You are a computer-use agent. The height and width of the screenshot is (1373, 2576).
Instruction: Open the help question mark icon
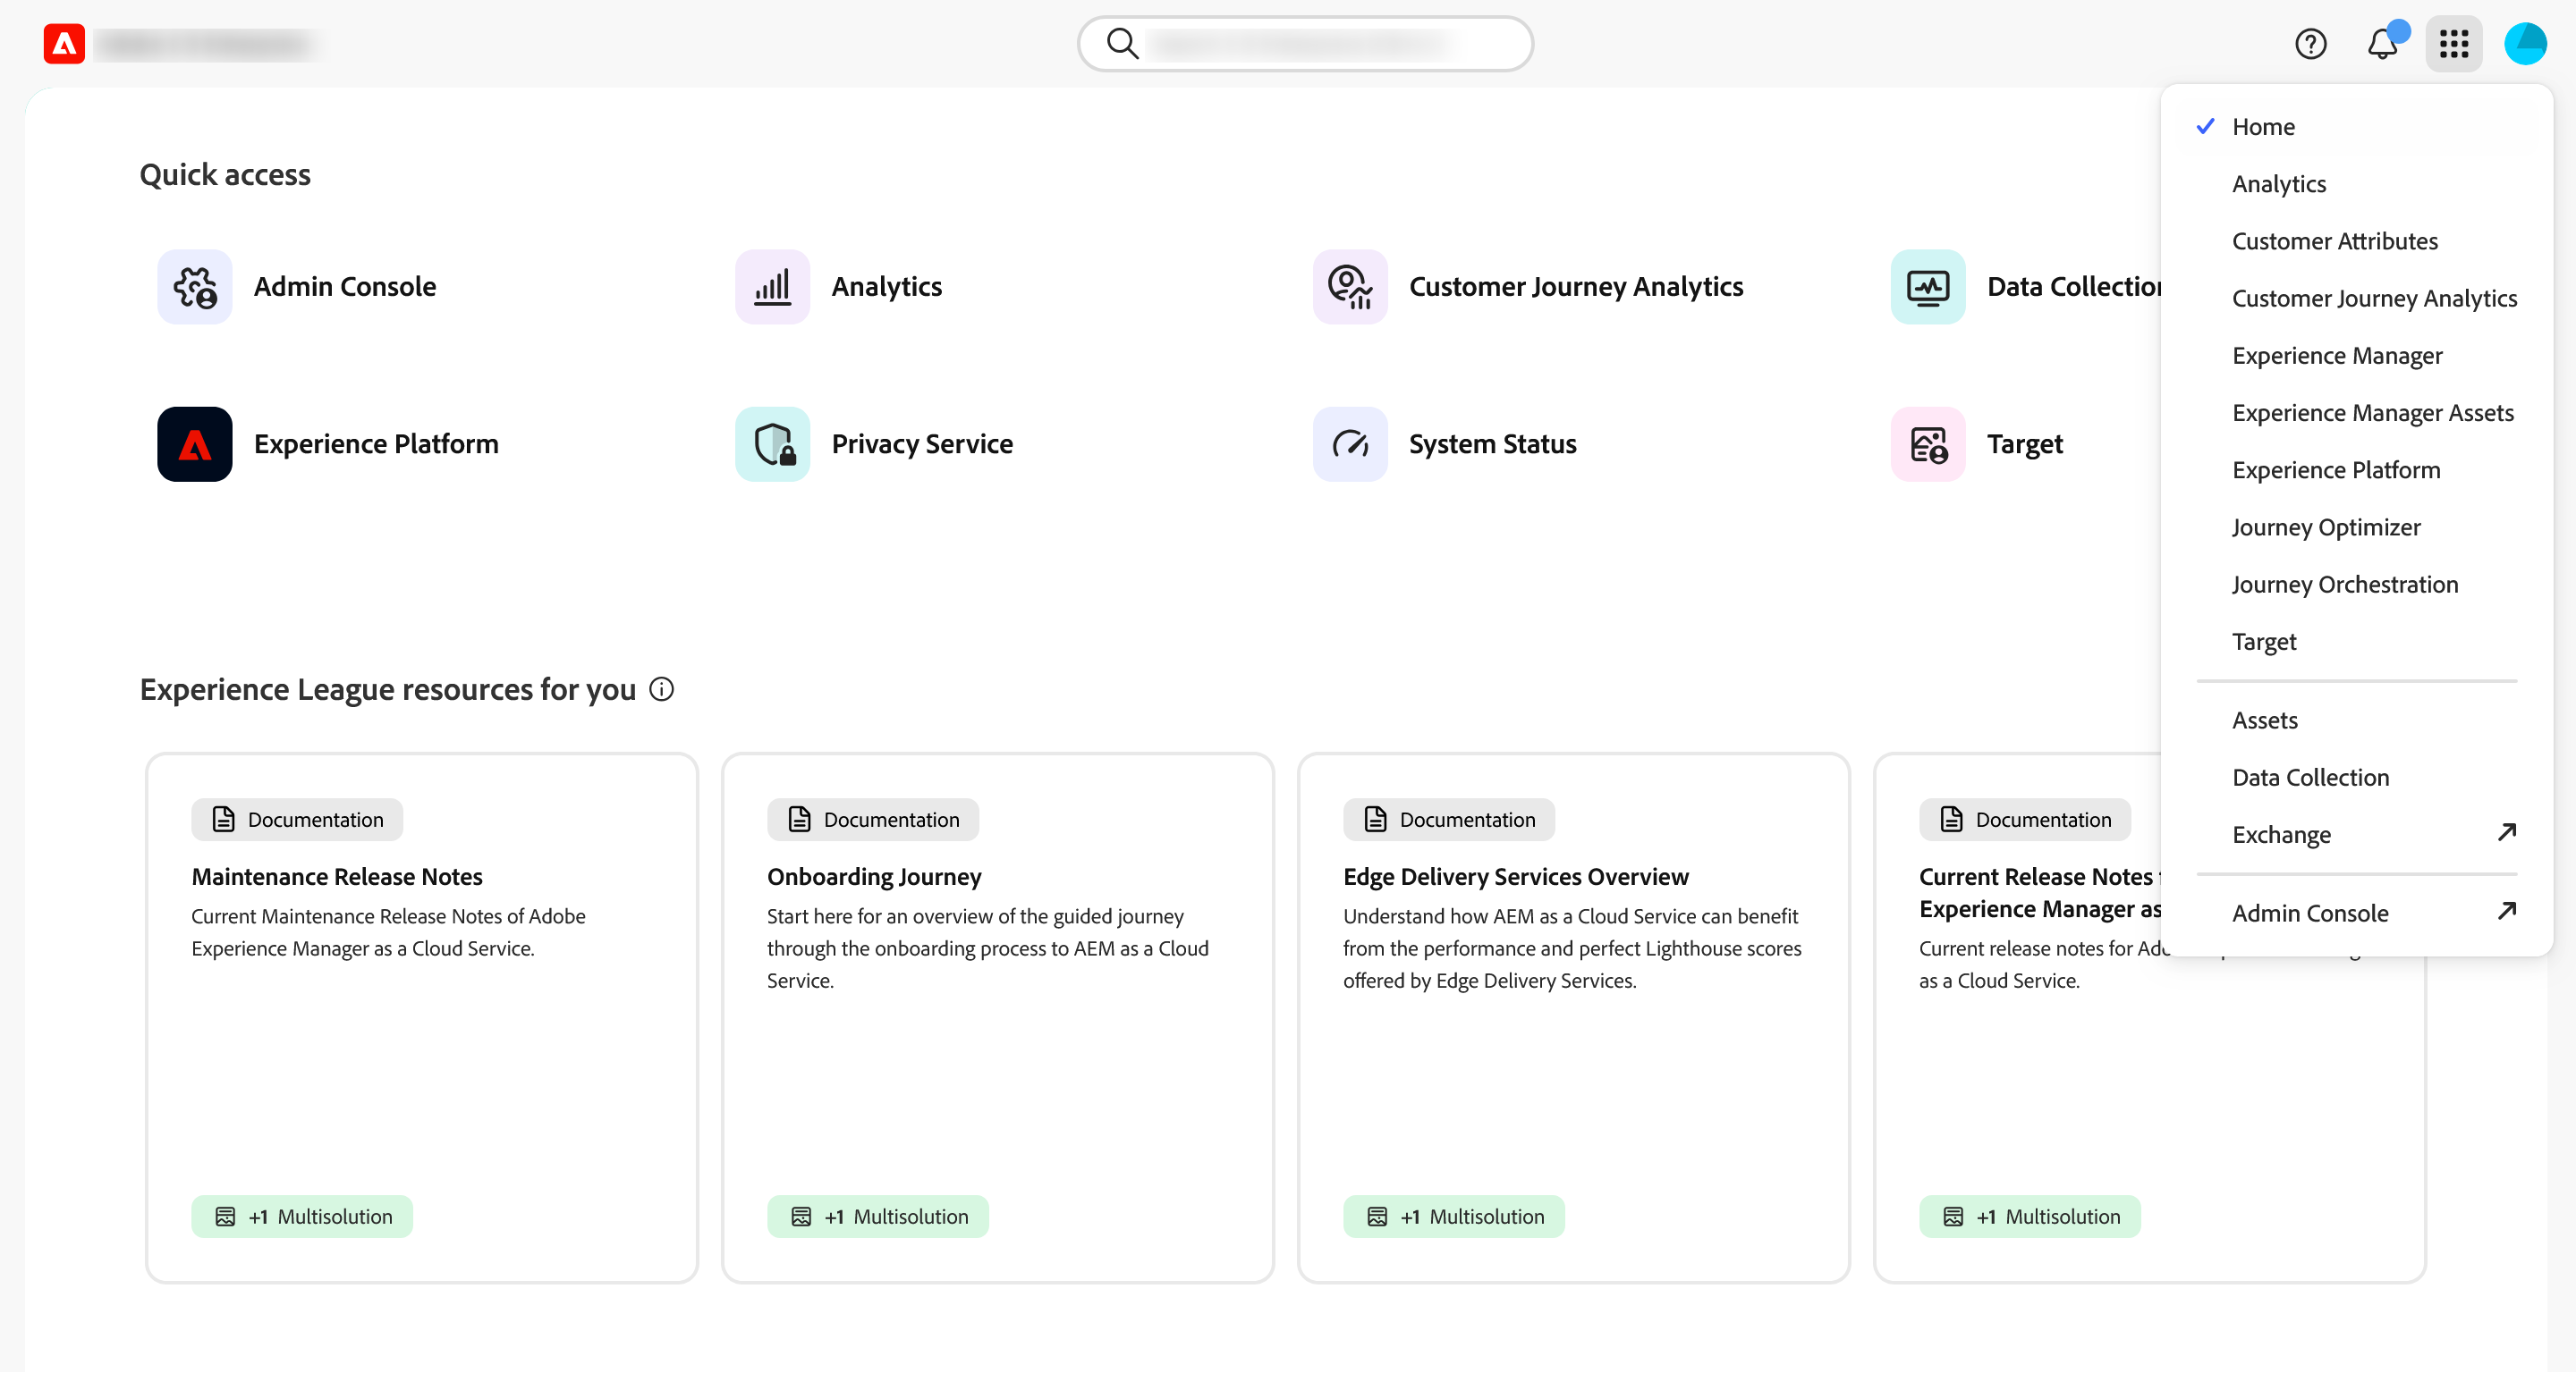tap(2310, 44)
